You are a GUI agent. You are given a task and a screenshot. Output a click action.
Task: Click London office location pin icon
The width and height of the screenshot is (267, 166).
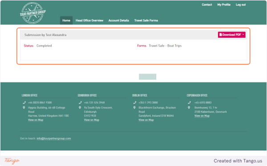tap(24, 108)
